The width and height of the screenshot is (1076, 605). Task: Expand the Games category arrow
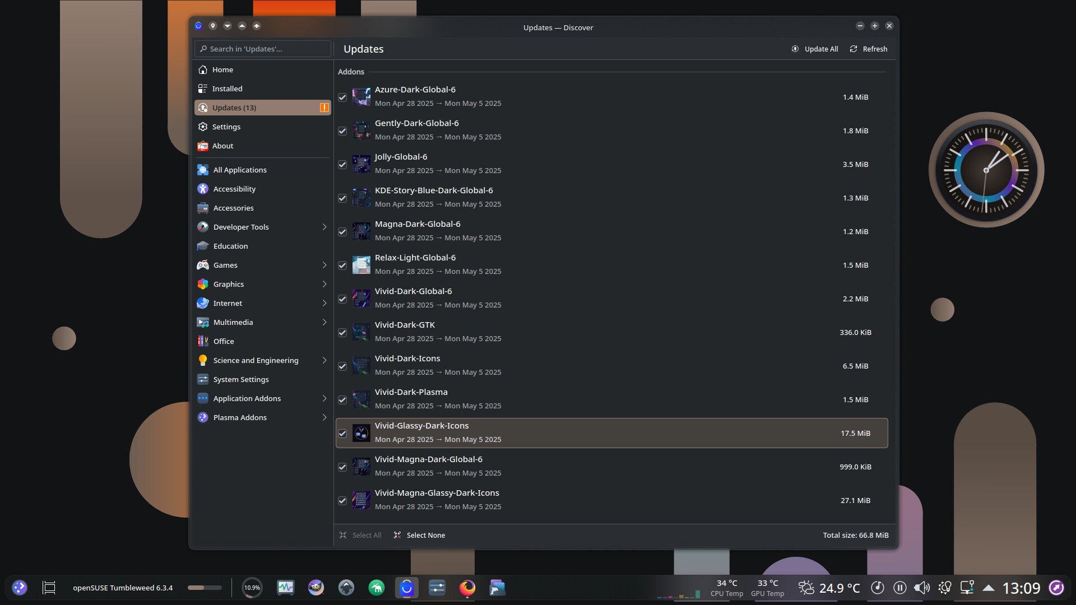coord(324,265)
